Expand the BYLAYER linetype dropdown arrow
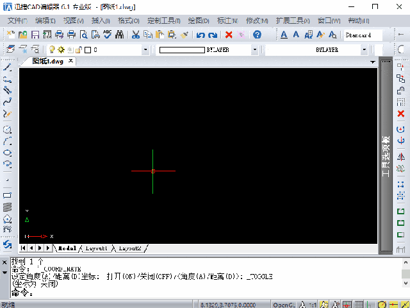Viewport: 410px width, 308px height. coord(364,49)
